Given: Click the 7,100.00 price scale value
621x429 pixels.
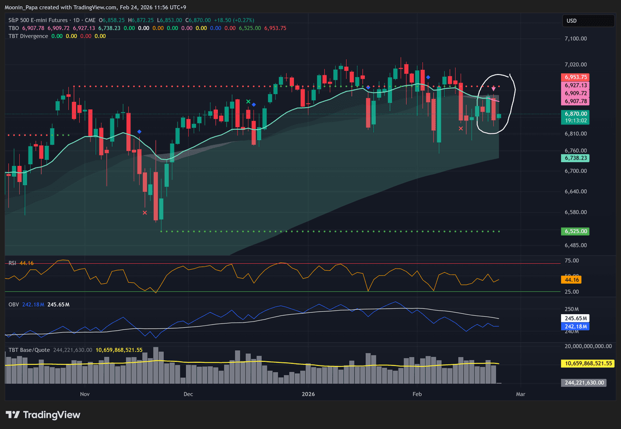Looking at the screenshot, I should [576, 39].
